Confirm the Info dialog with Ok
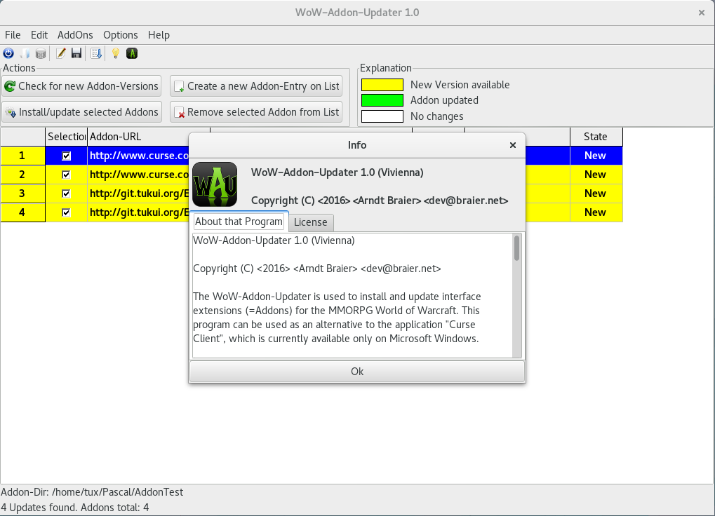 [x=357, y=371]
